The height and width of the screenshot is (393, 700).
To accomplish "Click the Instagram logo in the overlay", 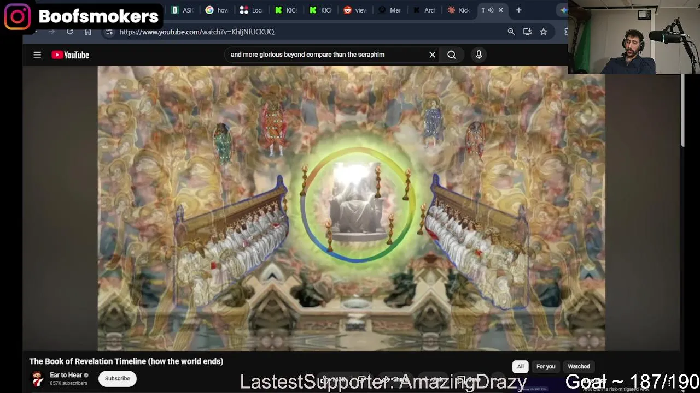I will [17, 16].
